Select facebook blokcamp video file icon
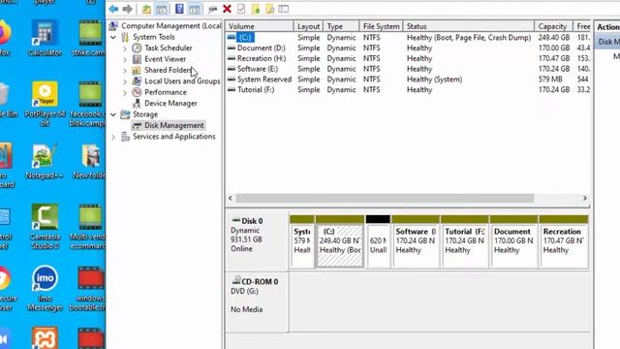Image resolution: width=620 pixels, height=349 pixels. (x=88, y=104)
